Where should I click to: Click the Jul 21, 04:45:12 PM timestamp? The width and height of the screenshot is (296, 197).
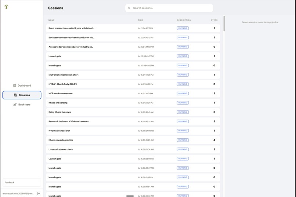[x=146, y=37]
